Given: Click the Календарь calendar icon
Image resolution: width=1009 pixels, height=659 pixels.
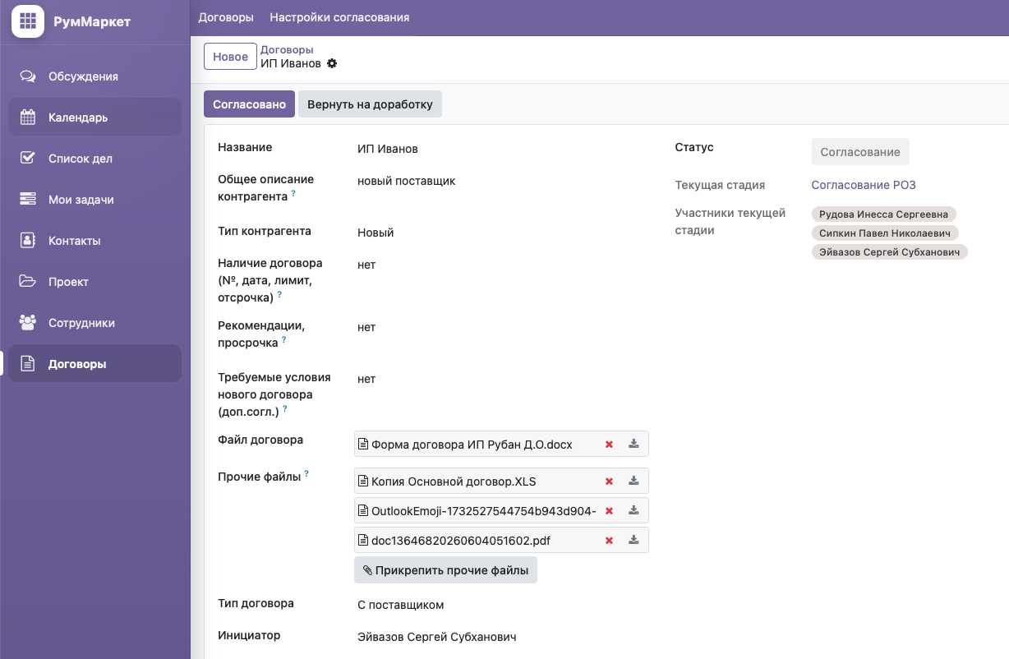Looking at the screenshot, I should [28, 118].
